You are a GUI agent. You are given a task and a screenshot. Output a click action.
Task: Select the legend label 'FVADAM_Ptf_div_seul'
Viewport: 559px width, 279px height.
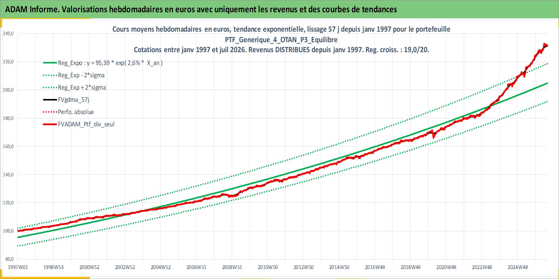tap(86, 124)
